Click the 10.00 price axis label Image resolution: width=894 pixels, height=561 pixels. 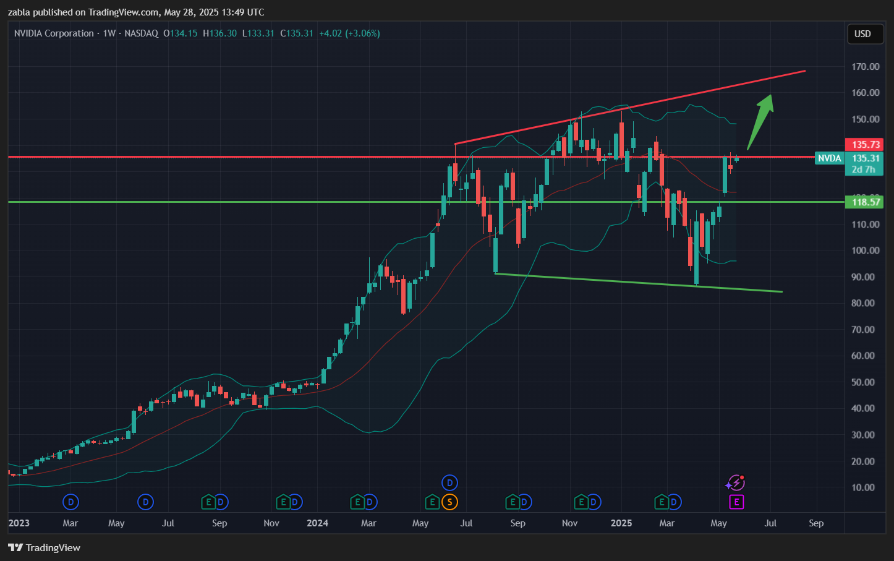click(x=863, y=487)
